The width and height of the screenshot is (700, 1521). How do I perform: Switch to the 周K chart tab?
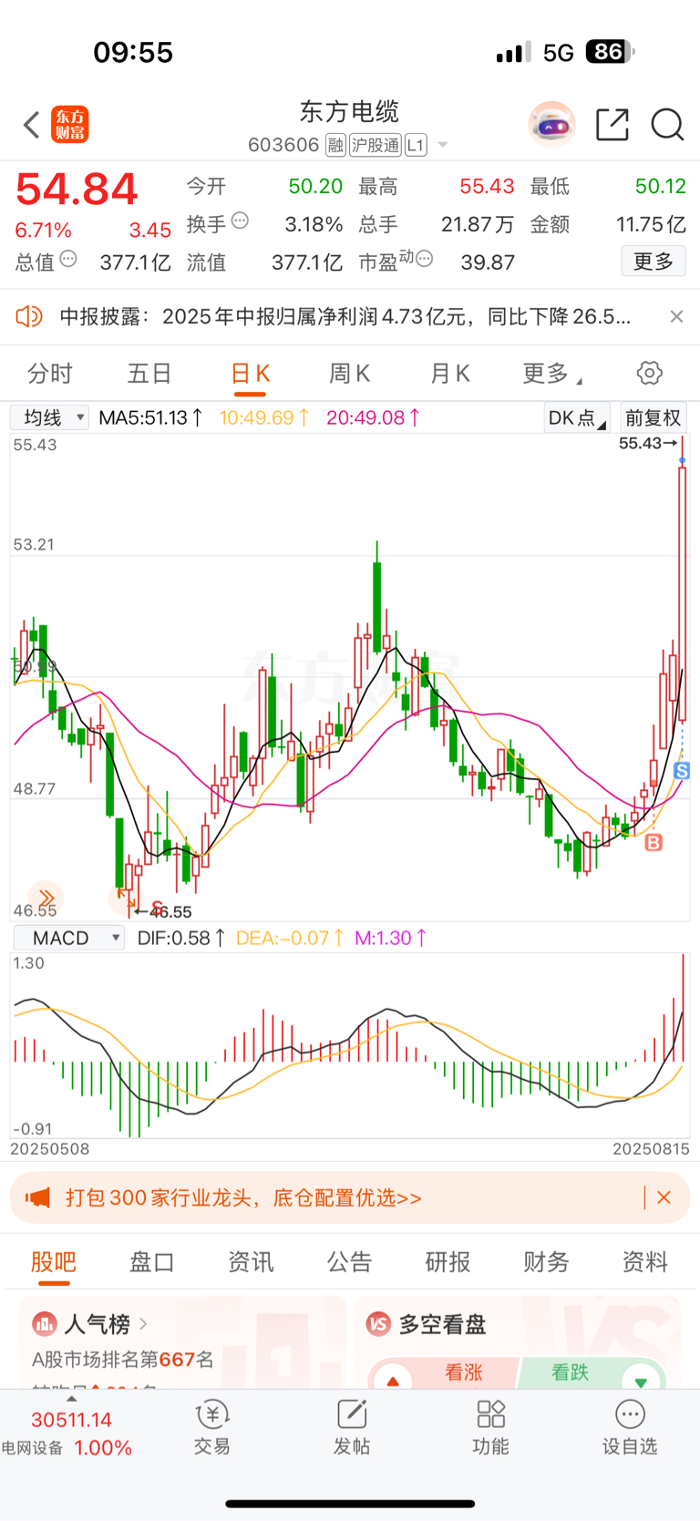[x=349, y=374]
